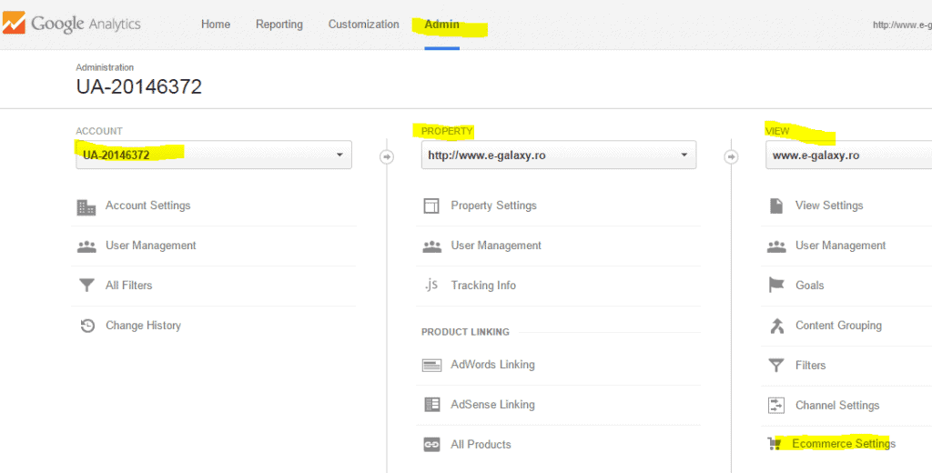932x473 pixels.
Task: View Change History link
Action: (x=143, y=326)
